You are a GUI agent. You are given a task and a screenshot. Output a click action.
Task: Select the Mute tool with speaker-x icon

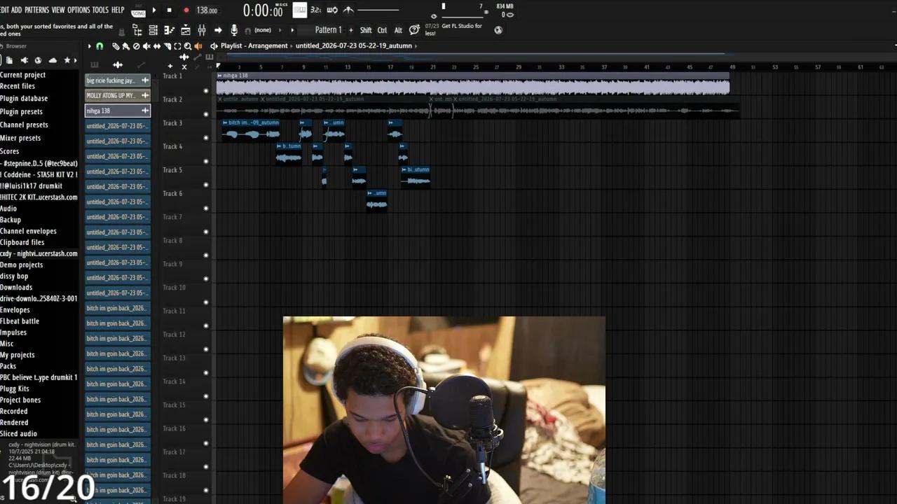click(x=146, y=46)
